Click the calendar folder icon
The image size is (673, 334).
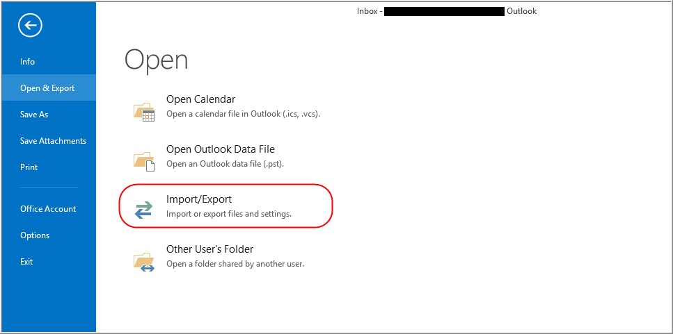point(144,111)
